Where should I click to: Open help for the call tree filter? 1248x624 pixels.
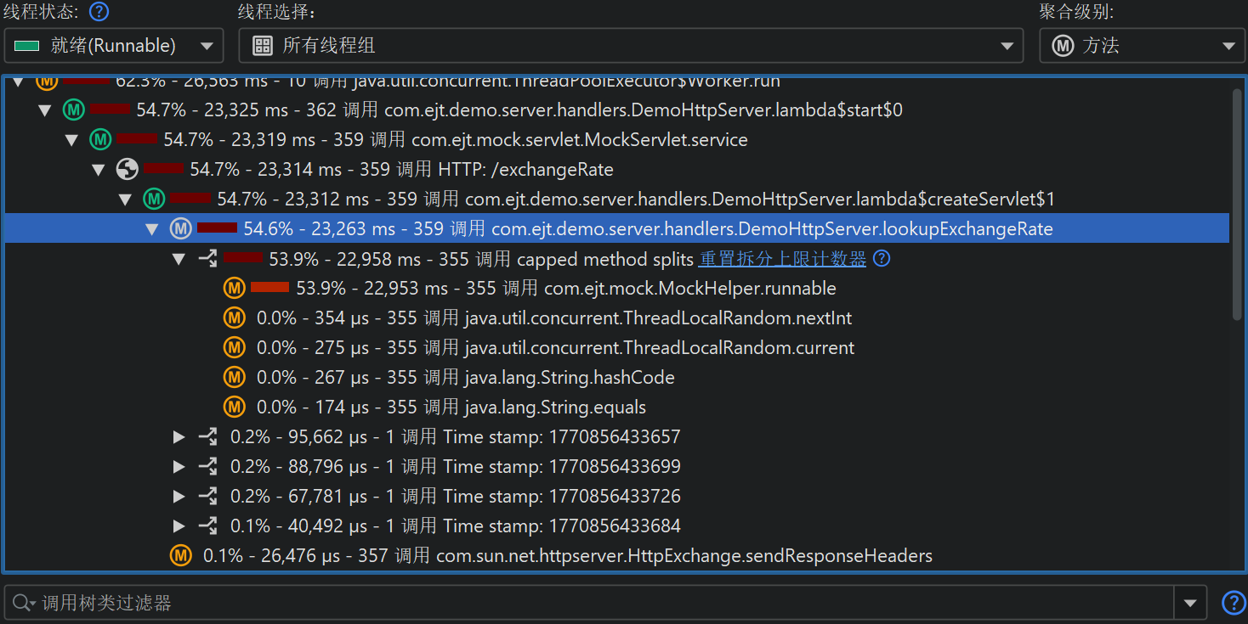coord(1234,603)
